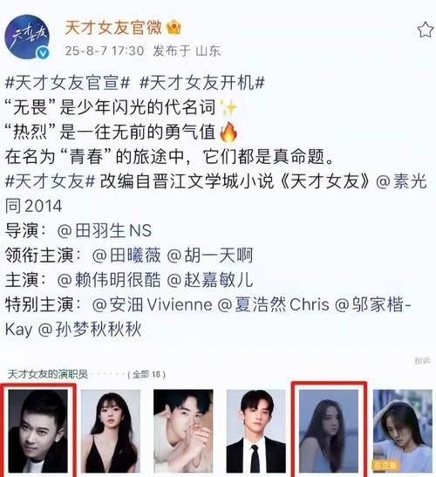The width and height of the screenshot is (436, 477).
Task: Open the mention @胡一天啊
Action: [x=210, y=255]
